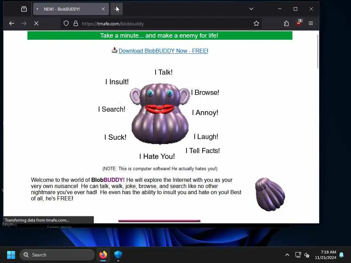Click the download icon next to the BlobBUDDY link
351x263 pixels.
(x=114, y=50)
